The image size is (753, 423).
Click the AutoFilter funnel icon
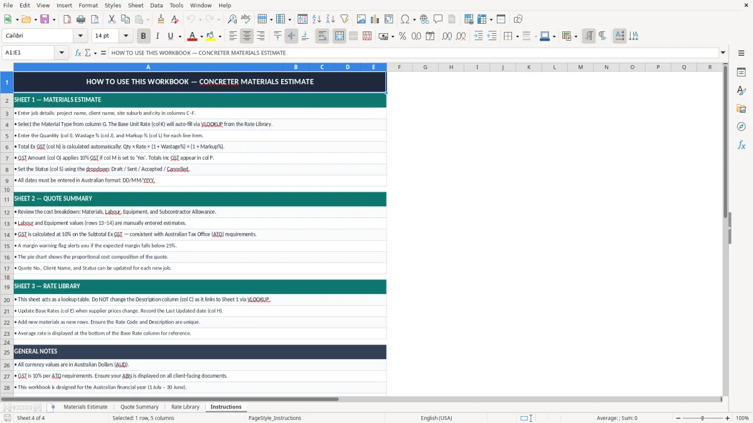tap(344, 19)
